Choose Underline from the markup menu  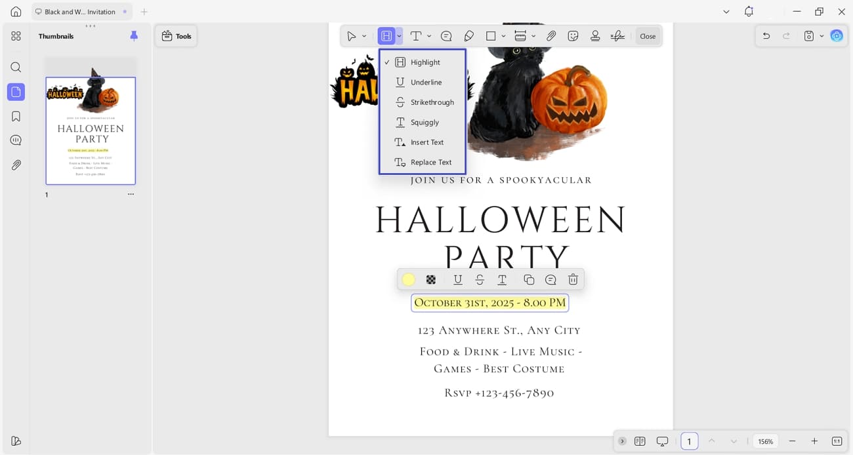pyautogui.click(x=423, y=82)
